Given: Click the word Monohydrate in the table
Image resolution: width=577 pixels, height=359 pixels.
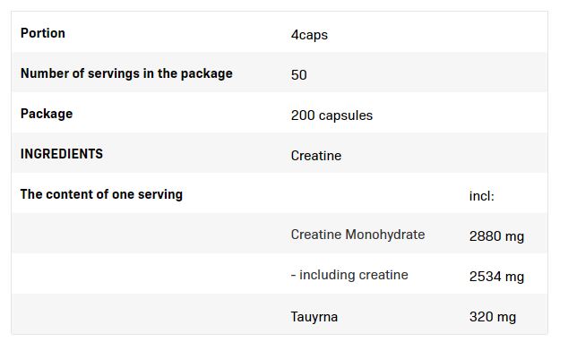Looking at the screenshot, I should [385, 235].
